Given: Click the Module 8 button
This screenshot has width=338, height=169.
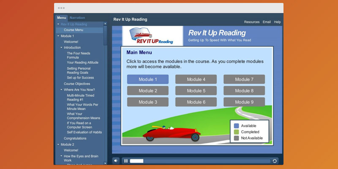Looking at the screenshot, I should pos(244,91).
